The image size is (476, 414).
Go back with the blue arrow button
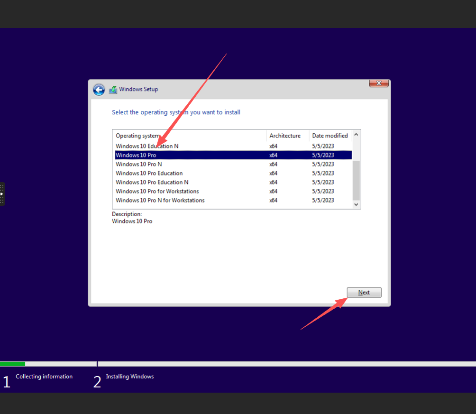(x=99, y=90)
